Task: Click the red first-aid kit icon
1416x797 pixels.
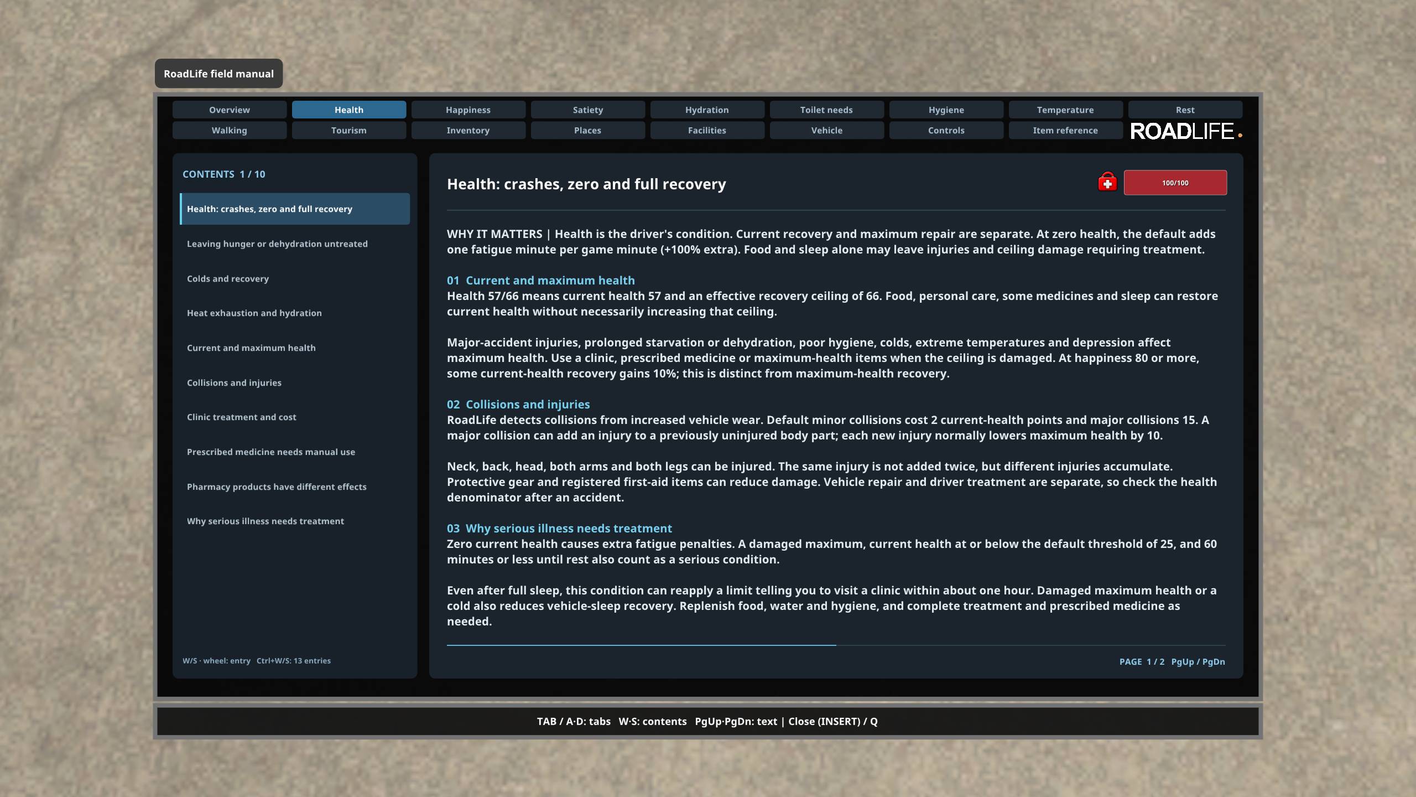Action: pyautogui.click(x=1107, y=183)
